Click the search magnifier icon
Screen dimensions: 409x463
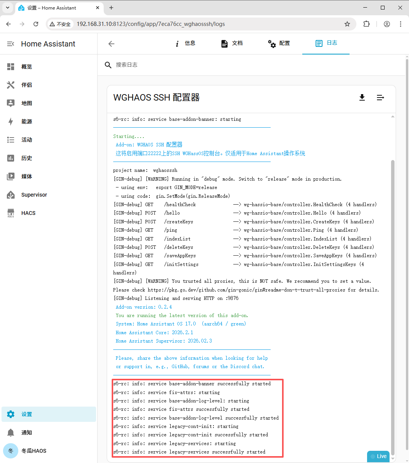(x=108, y=65)
